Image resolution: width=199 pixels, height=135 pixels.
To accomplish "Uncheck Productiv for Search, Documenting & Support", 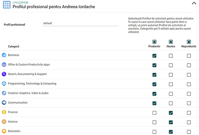I will pyautogui.click(x=154, y=75).
